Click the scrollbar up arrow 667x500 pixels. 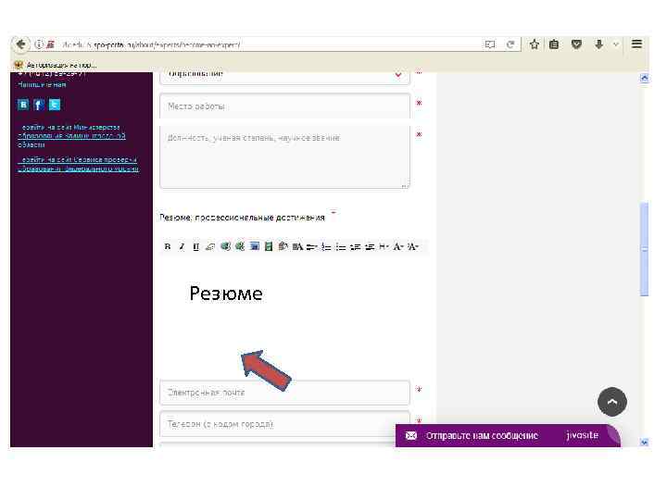click(x=645, y=78)
